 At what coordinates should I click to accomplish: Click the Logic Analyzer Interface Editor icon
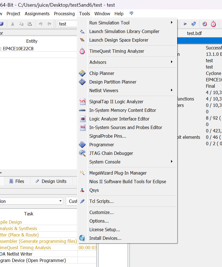point(83,119)
